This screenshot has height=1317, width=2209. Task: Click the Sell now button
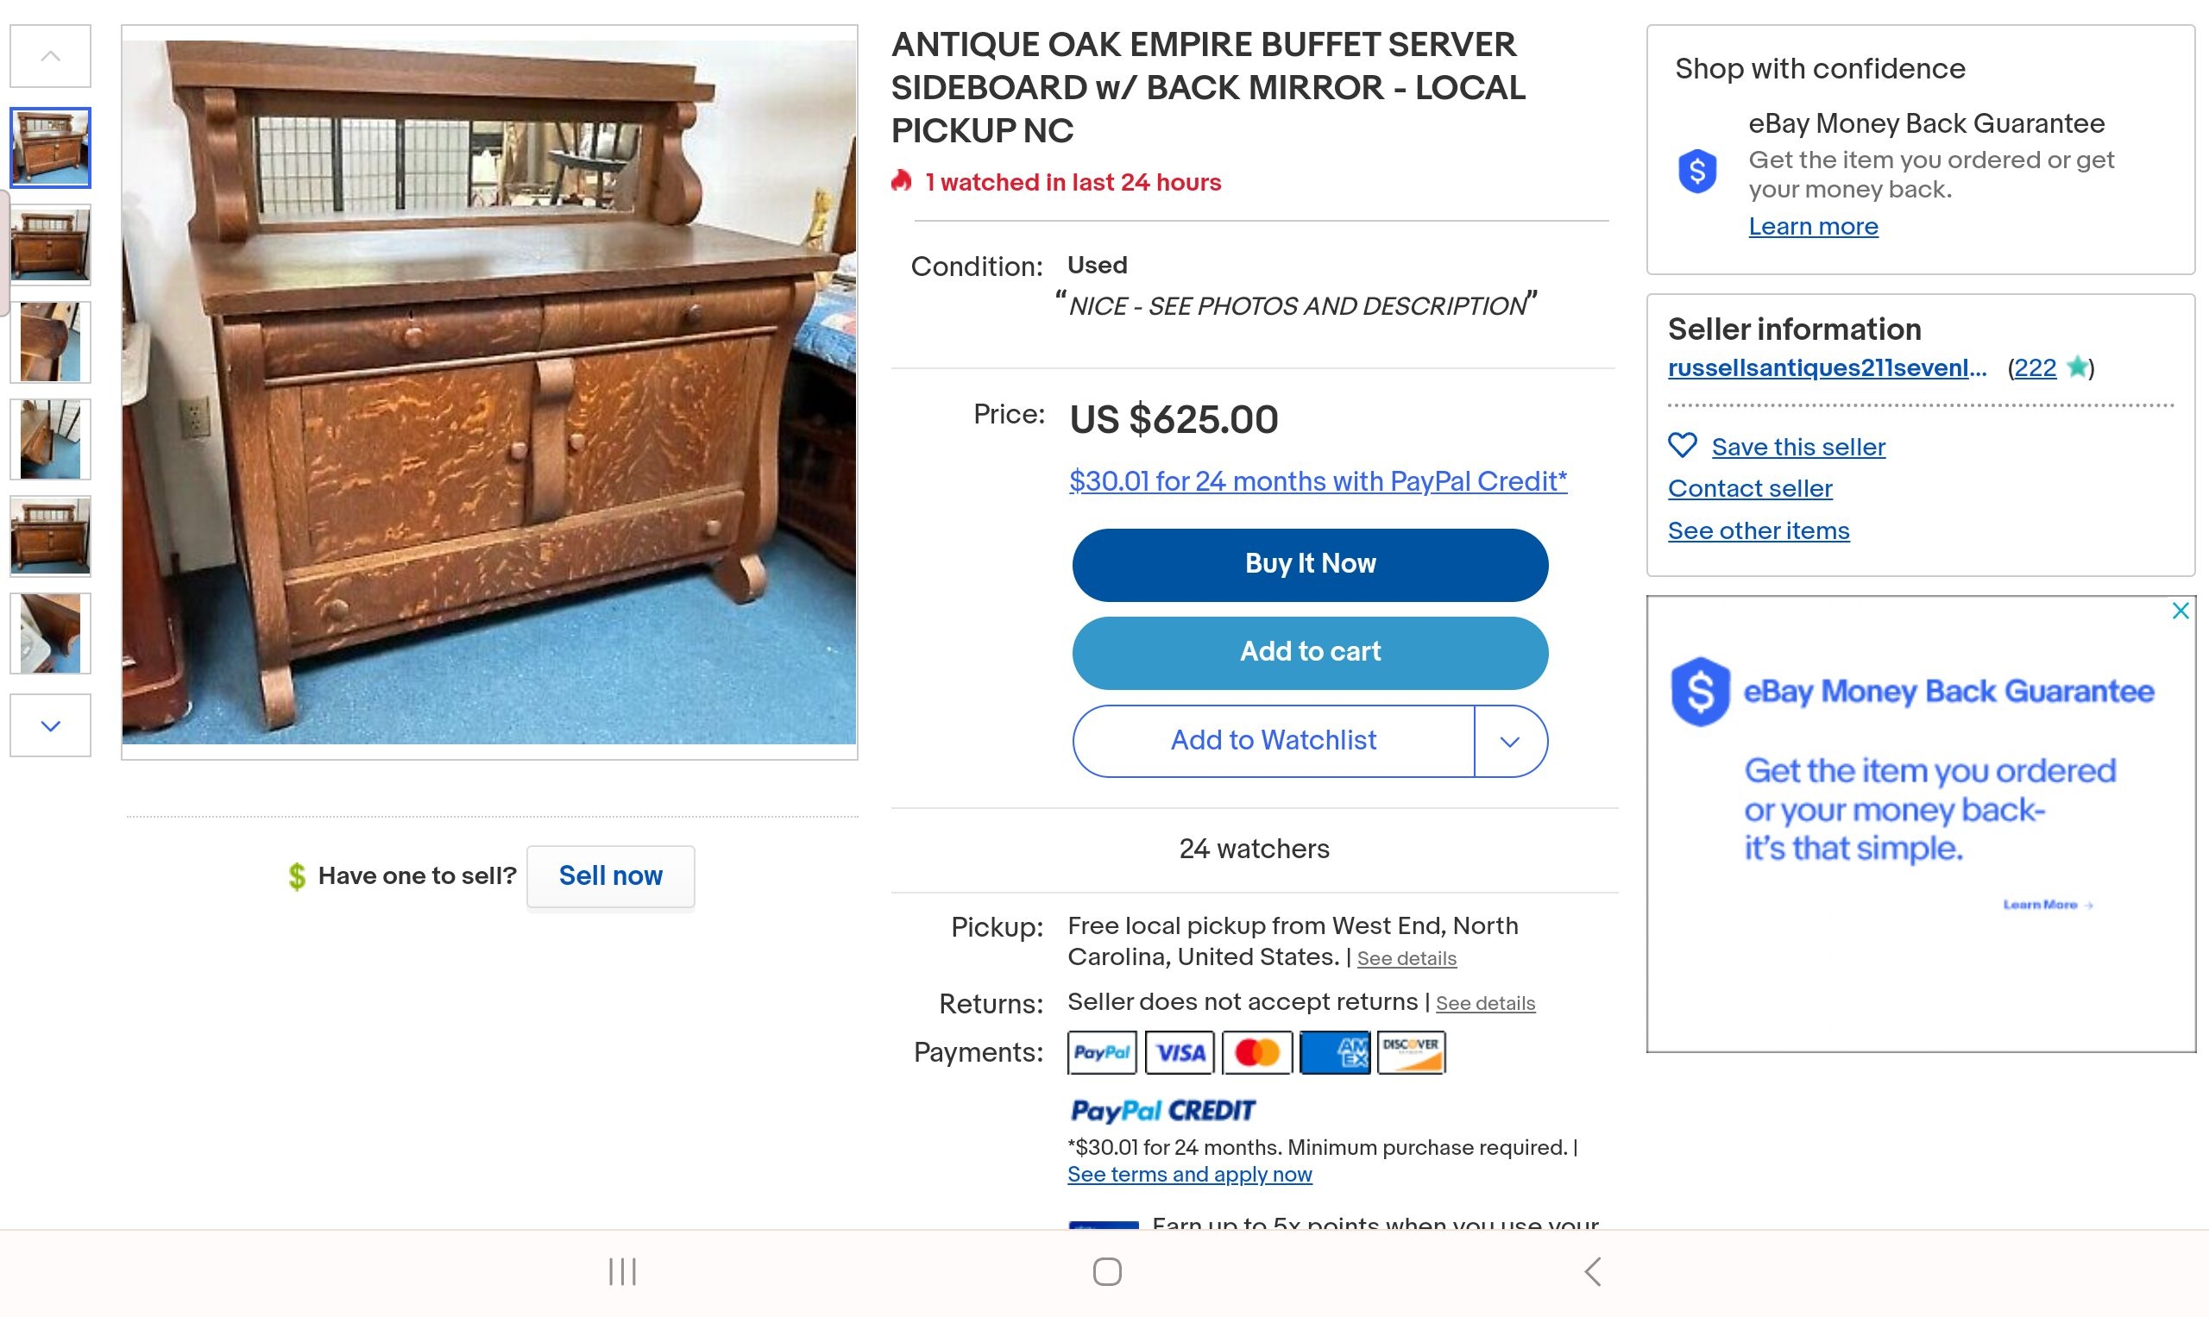tap(611, 876)
